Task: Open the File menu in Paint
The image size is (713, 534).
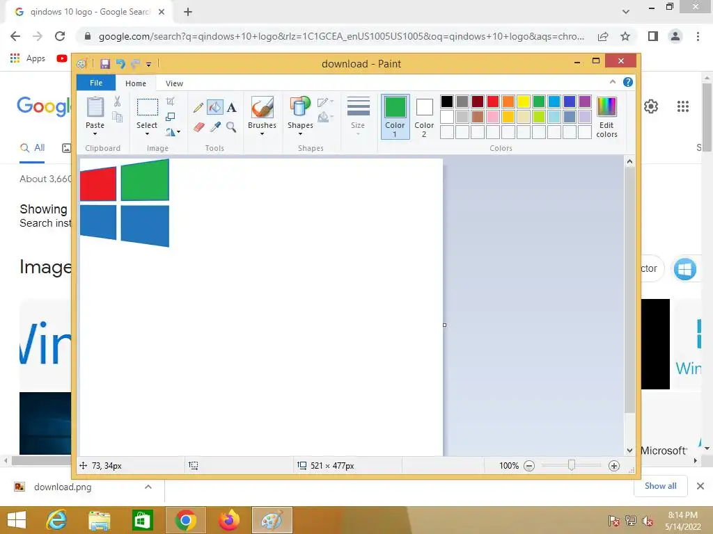Action: coord(96,83)
